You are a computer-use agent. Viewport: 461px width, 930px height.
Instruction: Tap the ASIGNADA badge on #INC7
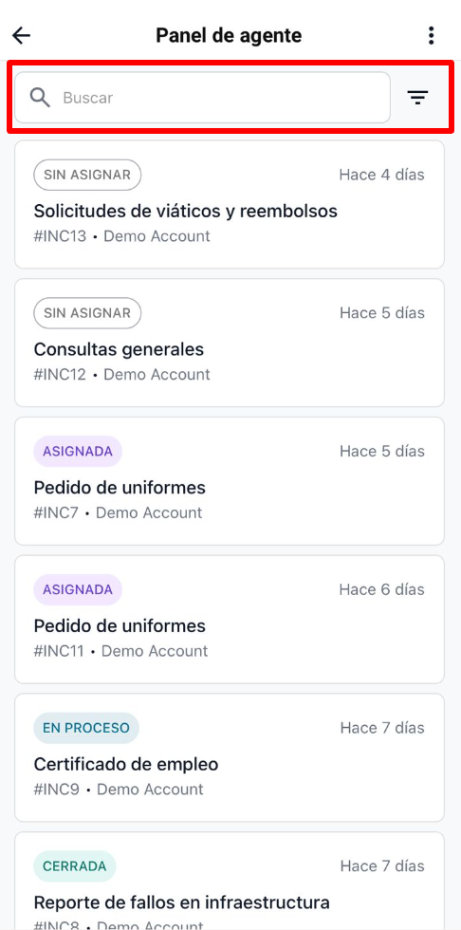pos(78,452)
